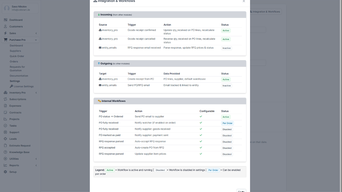
Task: Click the License Settings key icon
Action: 11,86
